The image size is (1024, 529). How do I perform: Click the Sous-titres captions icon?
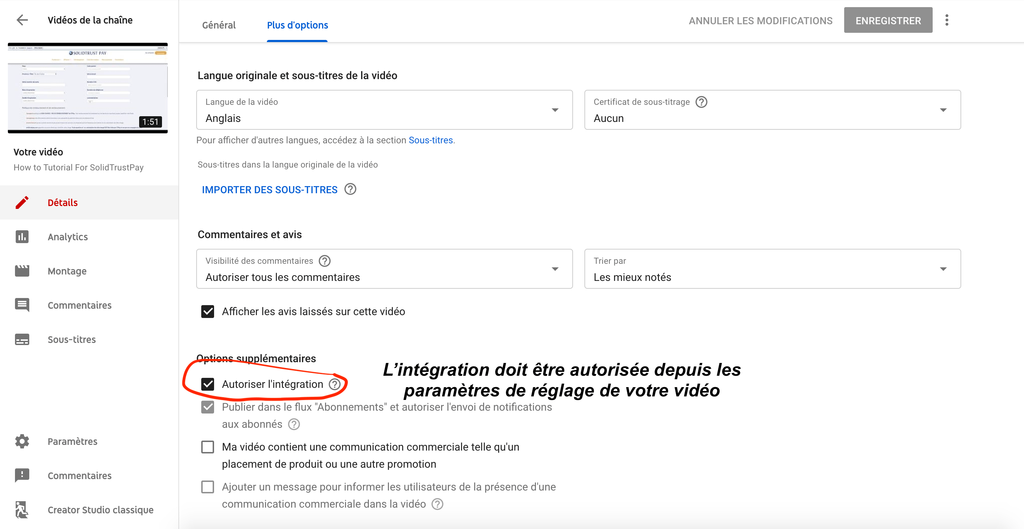pyautogui.click(x=22, y=340)
